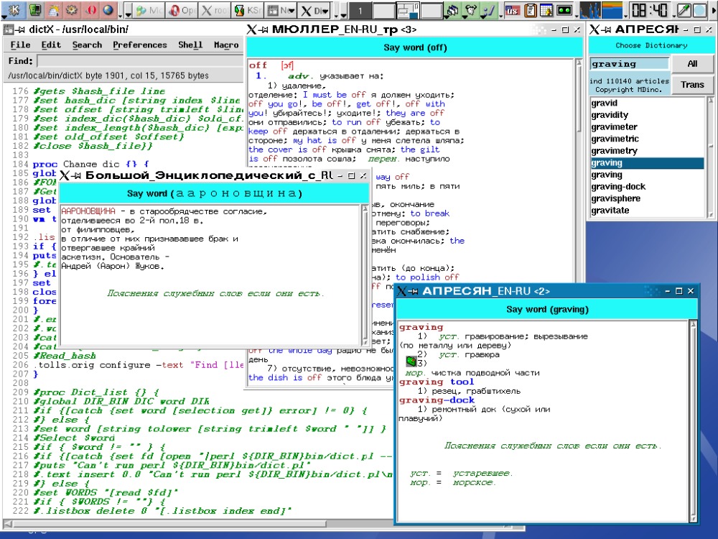Click the cascading windows list icon
The height and width of the screenshot is (539, 718).
click(x=453, y=9)
